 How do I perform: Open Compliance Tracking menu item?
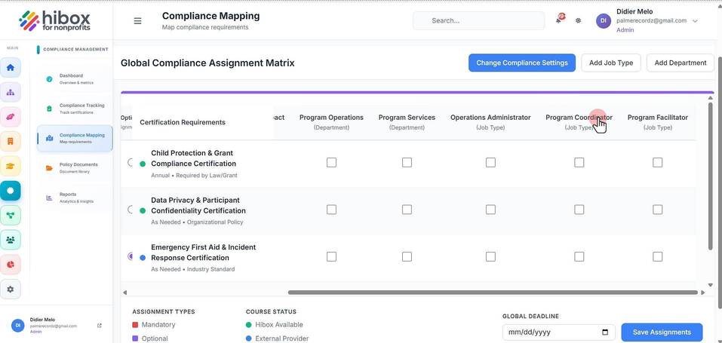pos(75,109)
